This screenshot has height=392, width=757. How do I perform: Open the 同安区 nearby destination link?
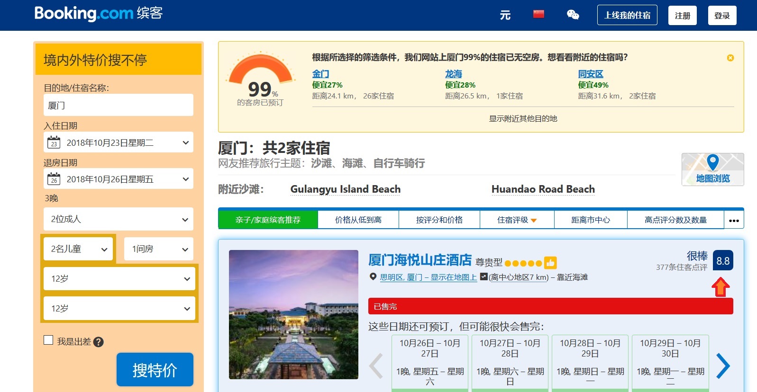tap(591, 74)
